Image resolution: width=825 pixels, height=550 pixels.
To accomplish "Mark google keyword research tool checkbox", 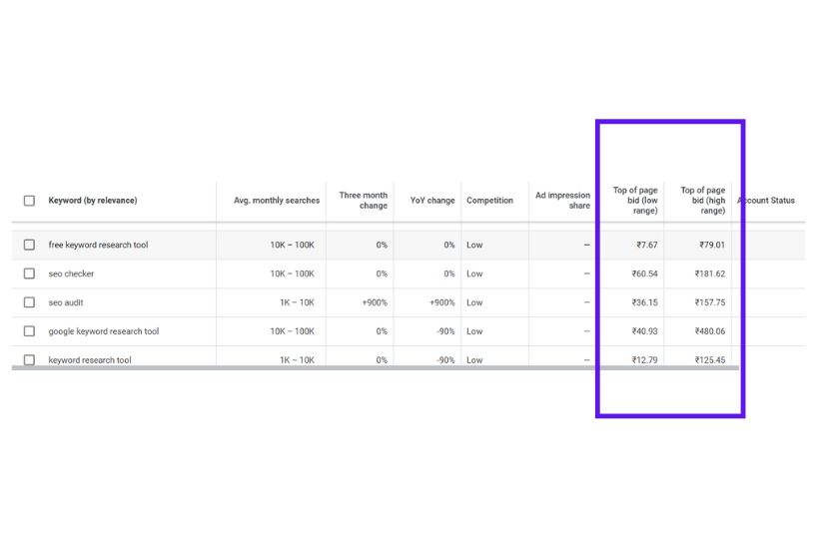I will click(x=30, y=331).
